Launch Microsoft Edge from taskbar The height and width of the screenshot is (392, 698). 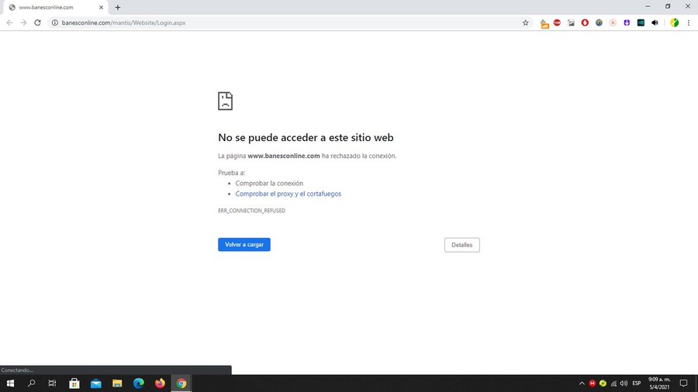pyautogui.click(x=139, y=383)
